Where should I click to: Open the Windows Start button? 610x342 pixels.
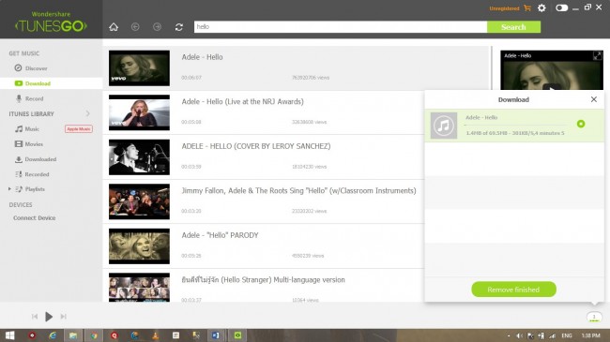coord(10,335)
